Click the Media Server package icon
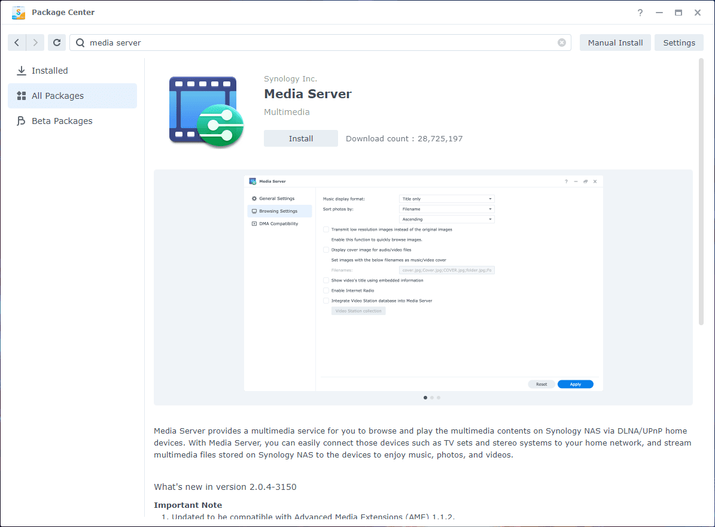Viewport: 715px width, 527px height. [206, 112]
